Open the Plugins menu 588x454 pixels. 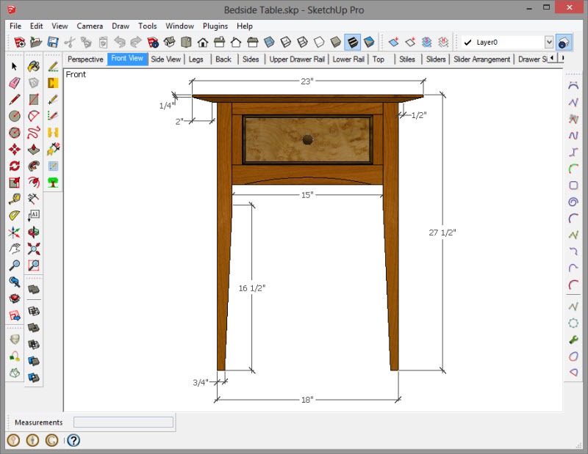tap(215, 26)
